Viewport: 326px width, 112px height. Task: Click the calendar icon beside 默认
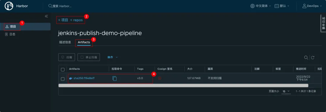(276, 6)
